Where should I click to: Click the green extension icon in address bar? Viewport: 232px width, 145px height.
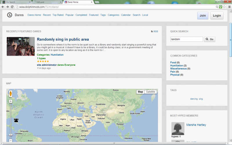coord(221,7)
